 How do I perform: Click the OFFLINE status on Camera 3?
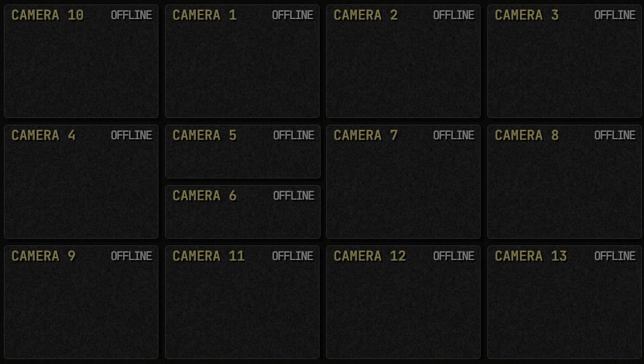click(615, 15)
